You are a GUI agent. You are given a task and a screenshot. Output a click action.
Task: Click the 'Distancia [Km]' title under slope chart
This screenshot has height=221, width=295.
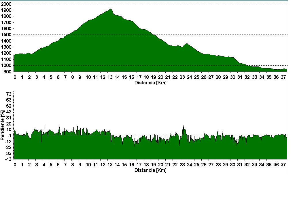150,170
